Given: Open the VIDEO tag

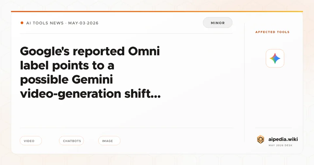Looking at the screenshot, I should [x=31, y=141].
